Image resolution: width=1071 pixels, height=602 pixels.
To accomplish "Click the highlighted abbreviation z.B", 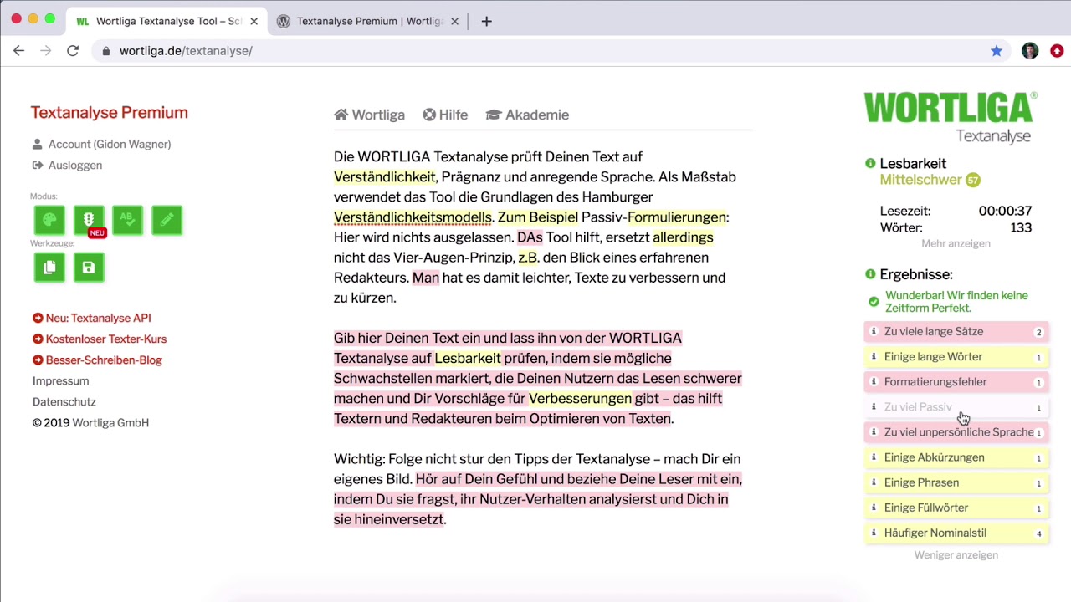I will tap(528, 258).
